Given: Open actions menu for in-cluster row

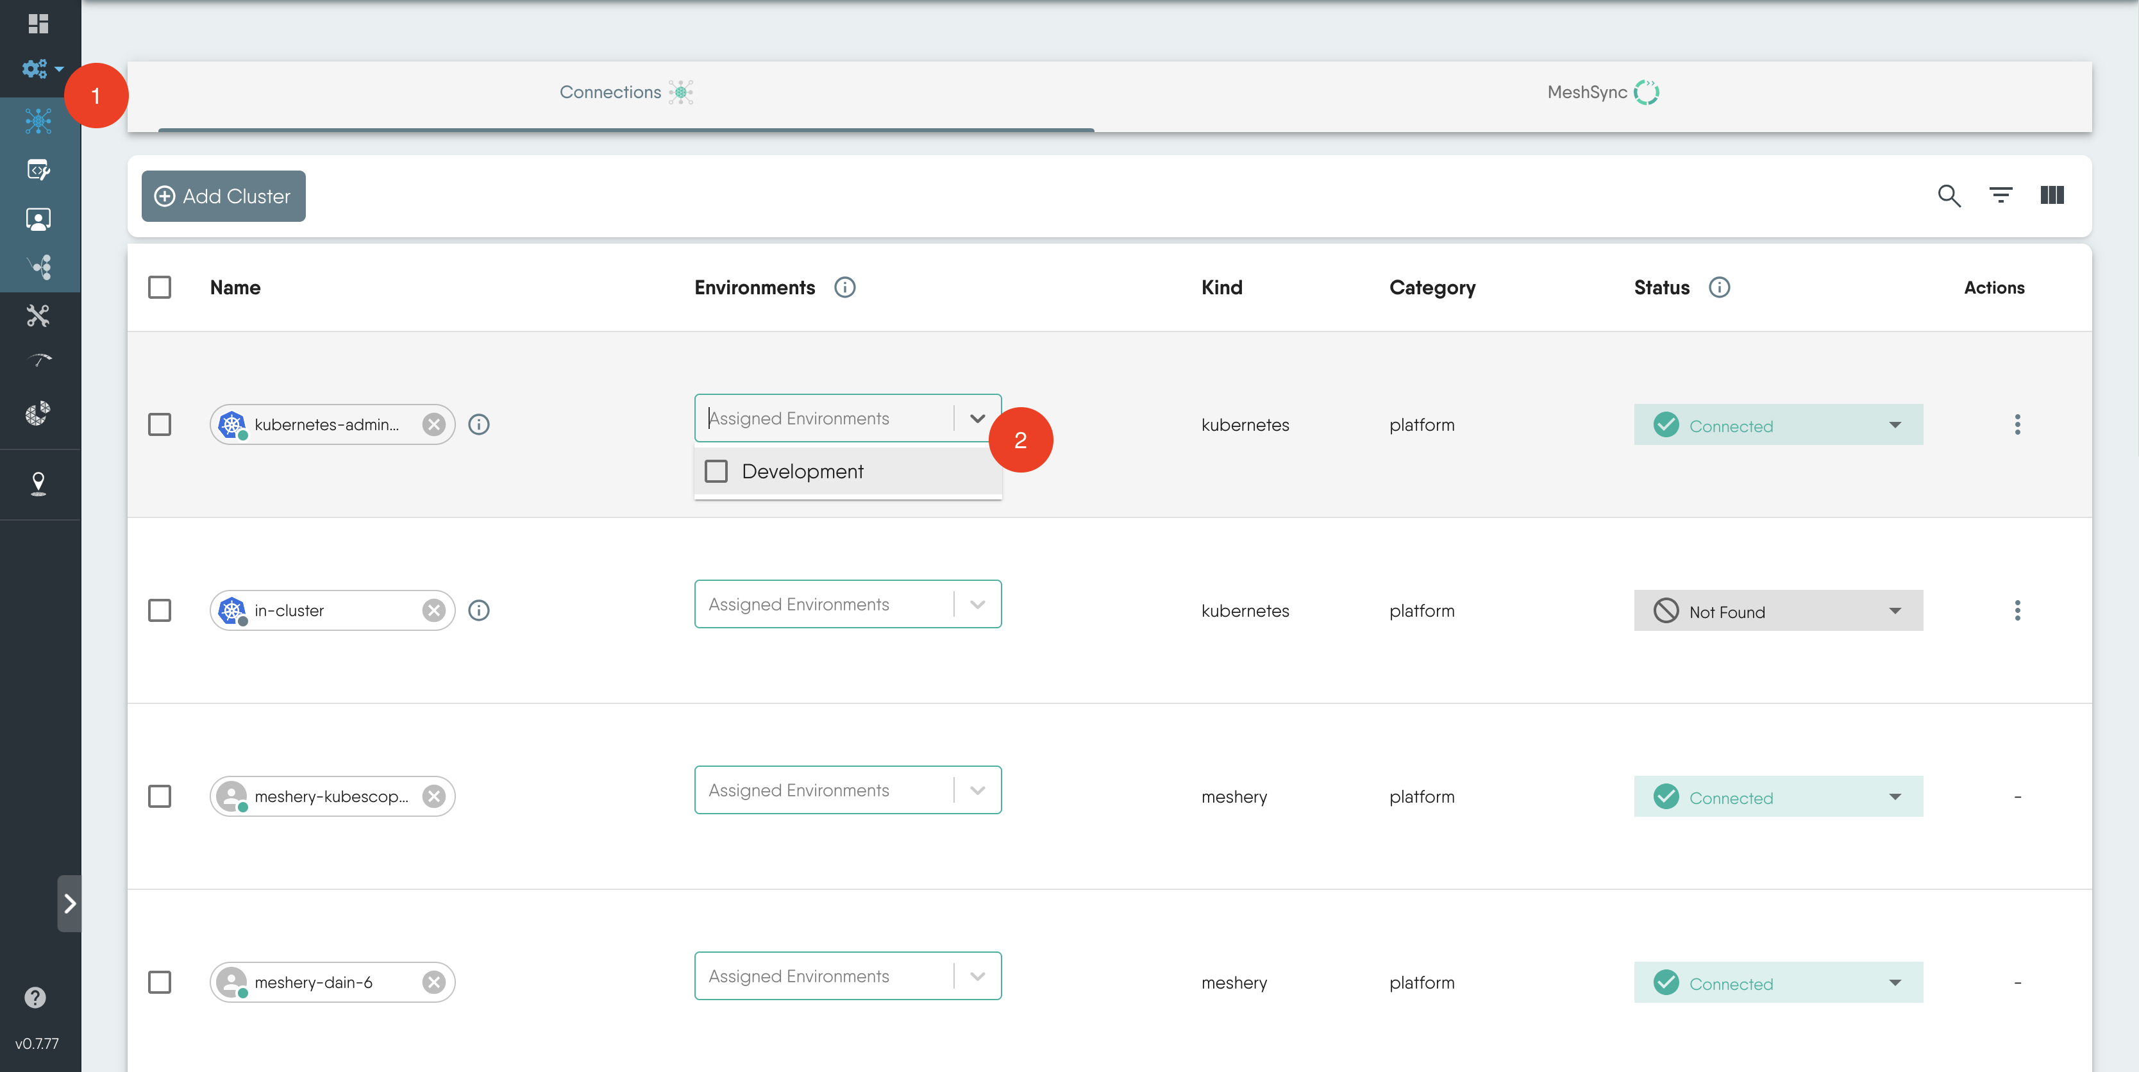Looking at the screenshot, I should point(2017,610).
